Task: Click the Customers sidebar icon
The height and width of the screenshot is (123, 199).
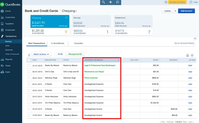Action: [x=2, y=17]
